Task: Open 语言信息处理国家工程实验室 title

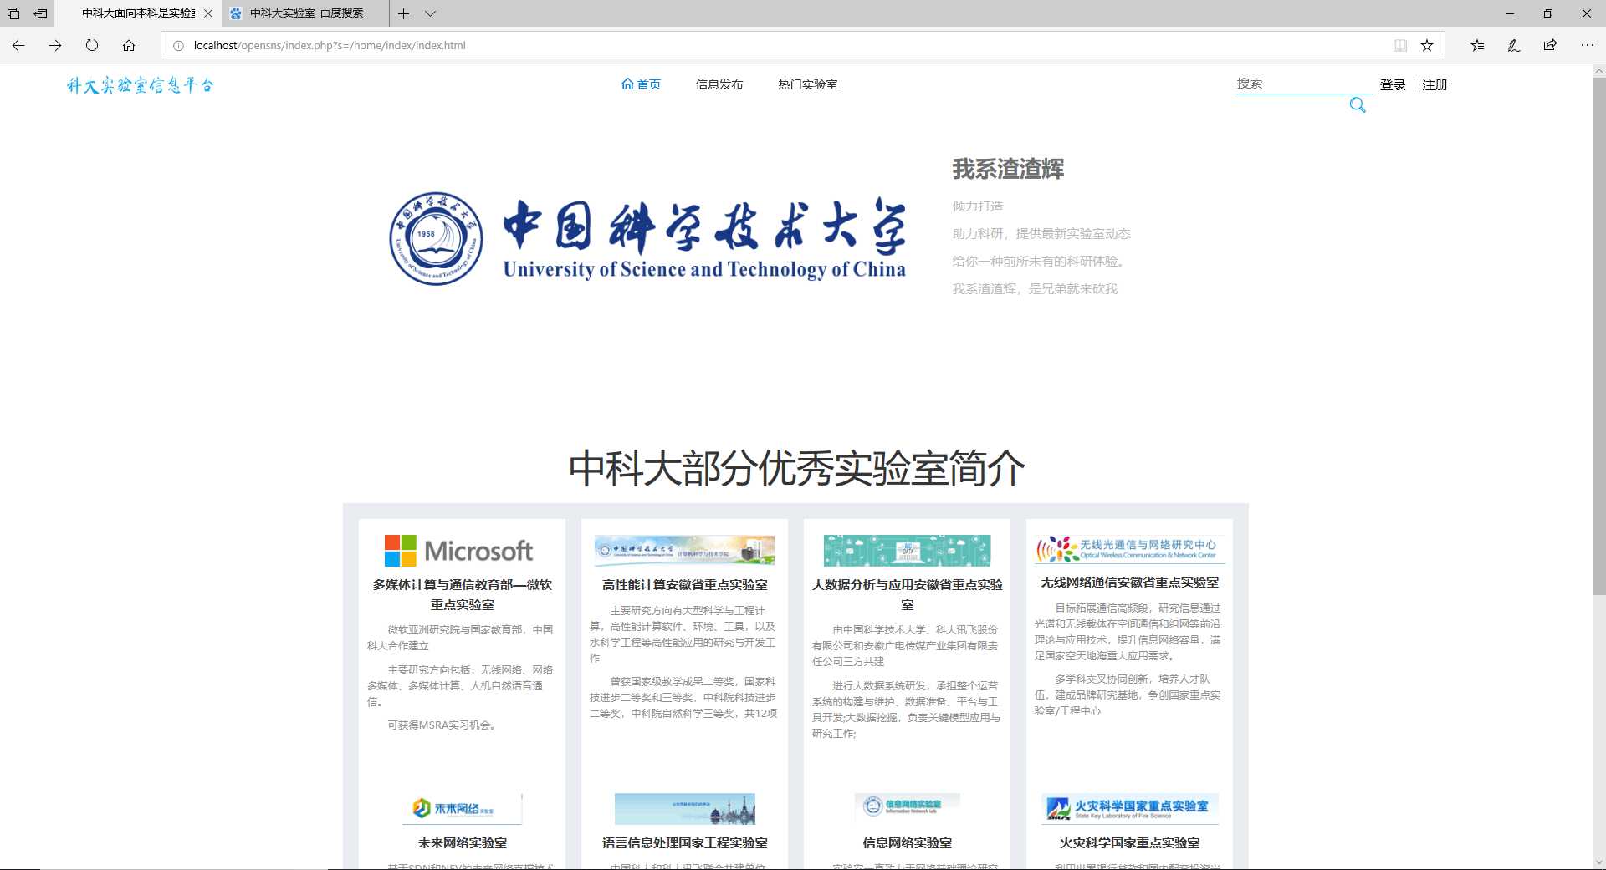Action: 684,843
